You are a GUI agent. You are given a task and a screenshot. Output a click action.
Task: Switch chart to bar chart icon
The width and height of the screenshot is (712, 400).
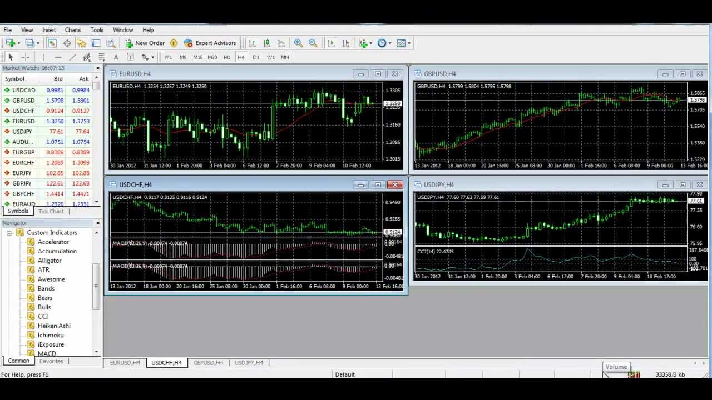point(252,43)
